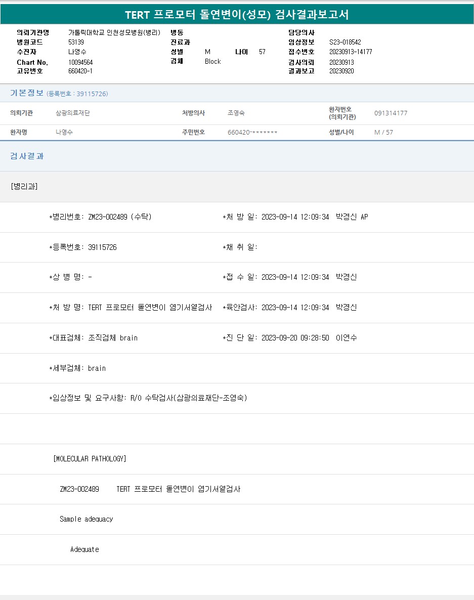Select patient number 091314177
474x600 pixels.
pos(391,113)
